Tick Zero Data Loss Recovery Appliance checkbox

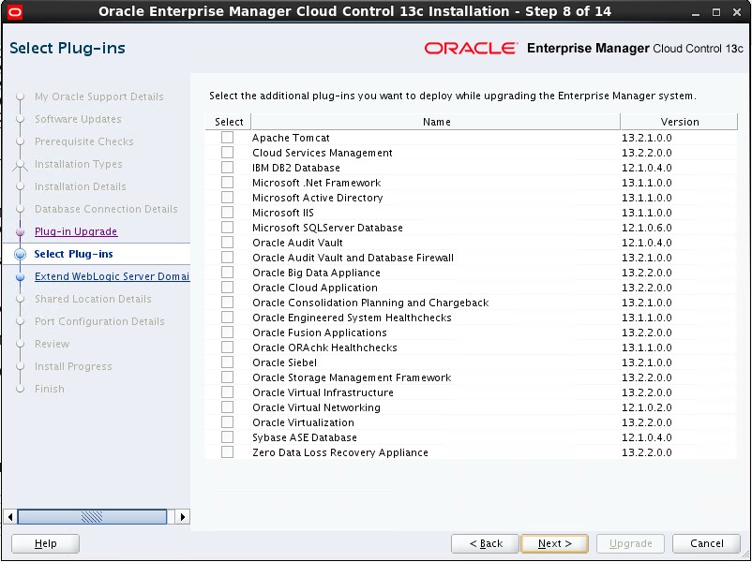pos(227,451)
